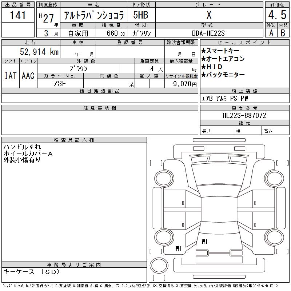The width and height of the screenshot is (291, 291).
Task: Select the inspector note 外装小傷有り
Action: click(22, 160)
